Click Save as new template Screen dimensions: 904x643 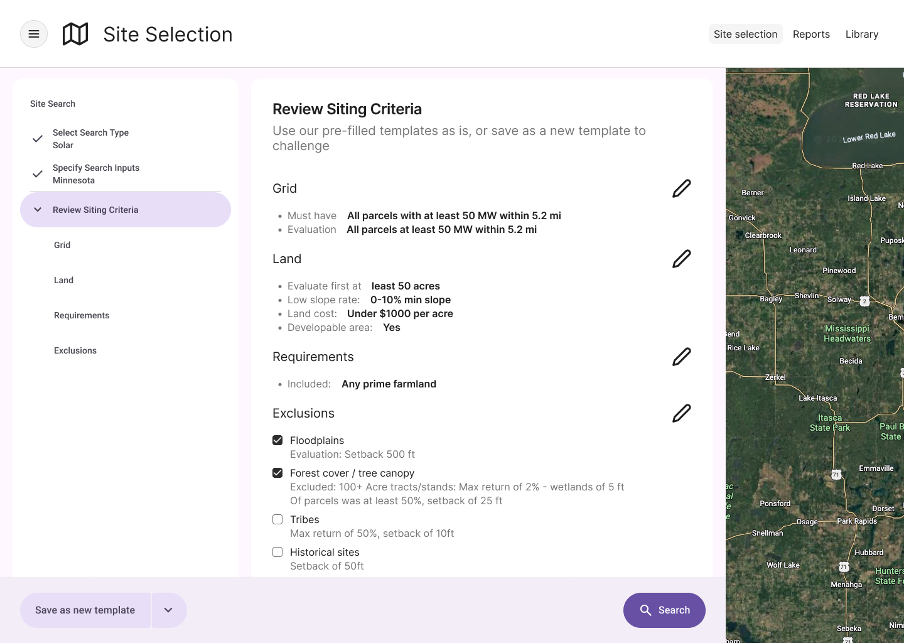point(85,610)
